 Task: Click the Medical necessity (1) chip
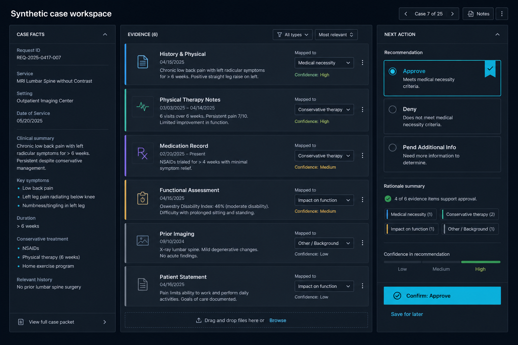click(411, 214)
